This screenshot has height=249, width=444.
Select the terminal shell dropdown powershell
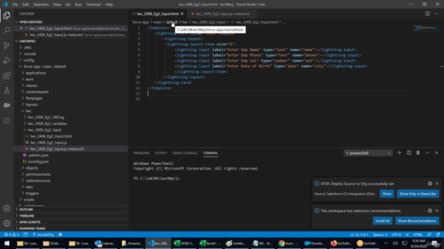coord(368,153)
